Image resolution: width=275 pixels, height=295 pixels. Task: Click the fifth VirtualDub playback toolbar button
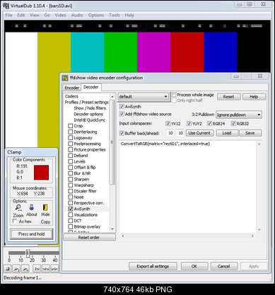tap(46, 268)
